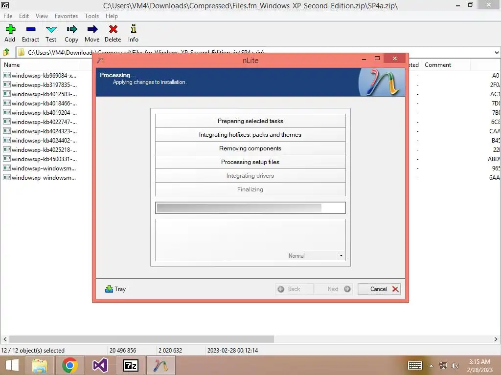Show hidden system tray icons
The image size is (501, 375).
pyautogui.click(x=432, y=366)
